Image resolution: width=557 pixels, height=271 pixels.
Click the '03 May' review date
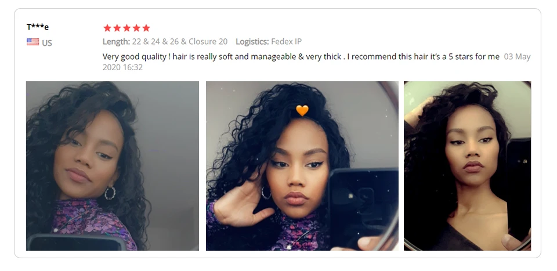tap(517, 56)
